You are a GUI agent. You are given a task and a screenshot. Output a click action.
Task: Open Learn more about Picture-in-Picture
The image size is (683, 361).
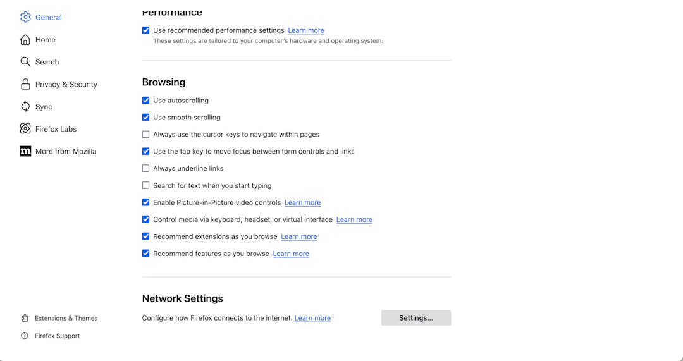tap(302, 202)
